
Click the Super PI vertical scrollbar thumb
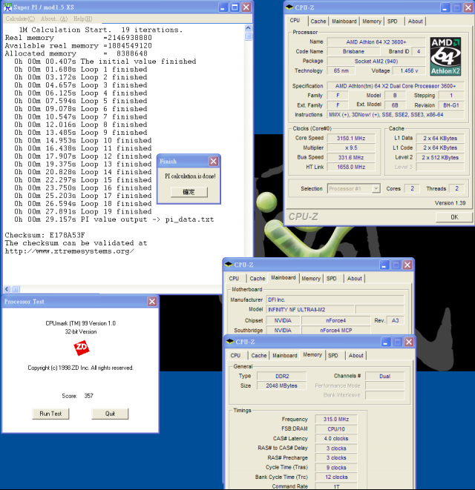point(249,36)
